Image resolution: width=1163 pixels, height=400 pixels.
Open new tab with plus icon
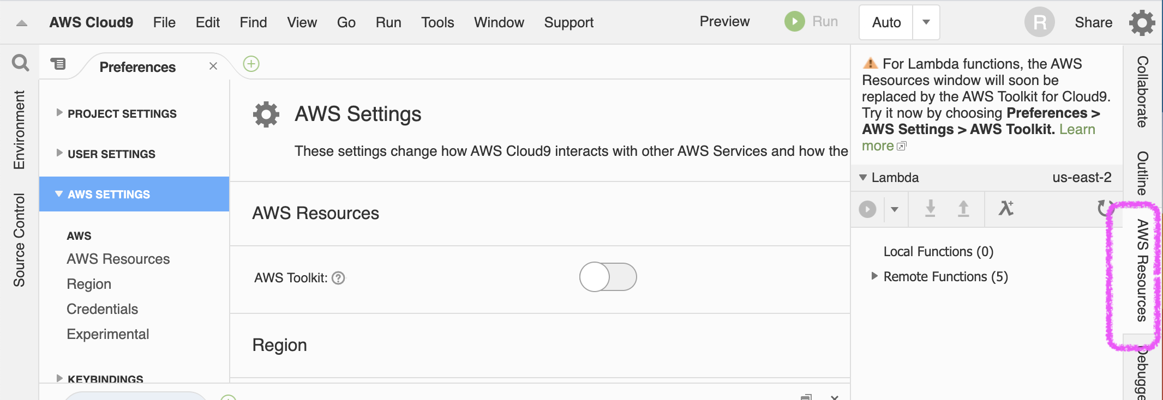[x=251, y=64]
